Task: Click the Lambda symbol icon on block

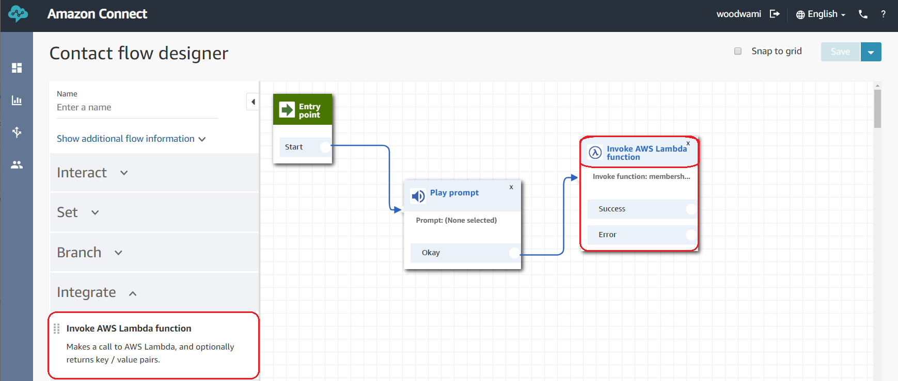Action: click(595, 153)
